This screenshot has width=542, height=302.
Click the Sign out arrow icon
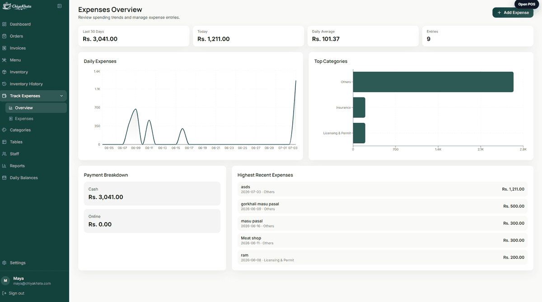[5, 293]
